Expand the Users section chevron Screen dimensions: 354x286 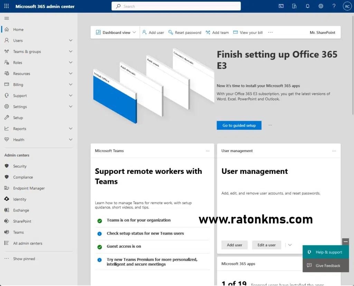(71, 40)
